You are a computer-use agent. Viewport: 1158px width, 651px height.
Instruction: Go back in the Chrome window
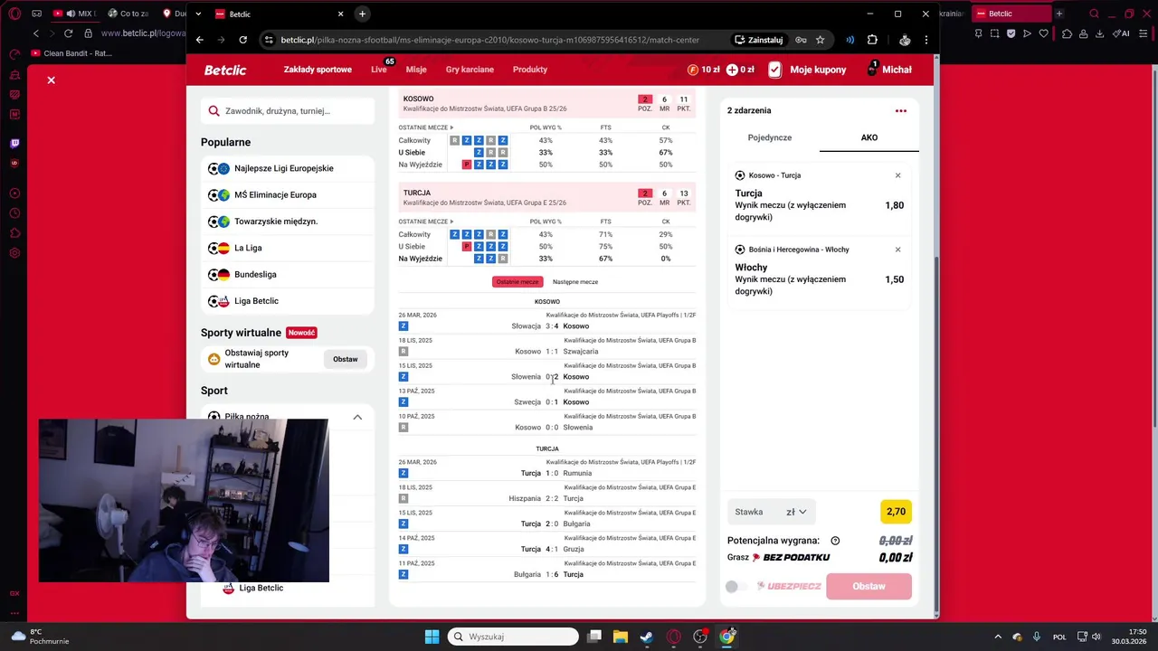pos(200,40)
